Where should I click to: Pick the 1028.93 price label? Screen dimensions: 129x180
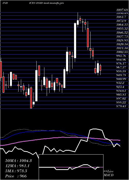click(122, 40)
